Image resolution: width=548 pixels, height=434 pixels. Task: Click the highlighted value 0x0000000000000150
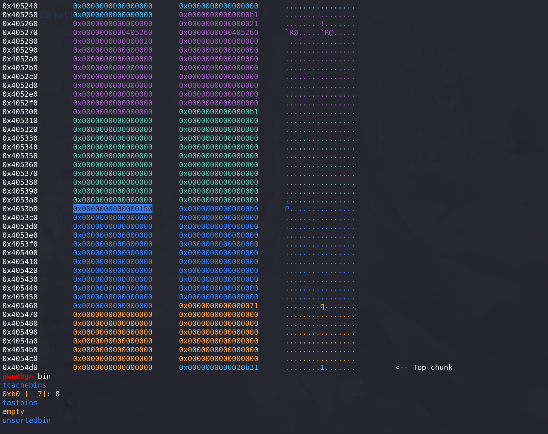pyautogui.click(x=113, y=209)
